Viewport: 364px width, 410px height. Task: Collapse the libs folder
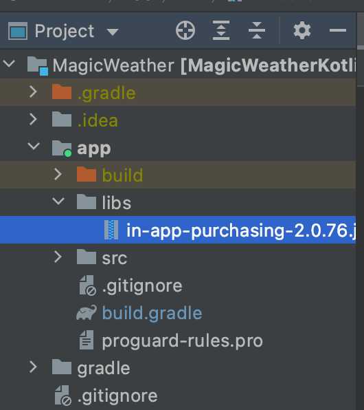pos(58,201)
